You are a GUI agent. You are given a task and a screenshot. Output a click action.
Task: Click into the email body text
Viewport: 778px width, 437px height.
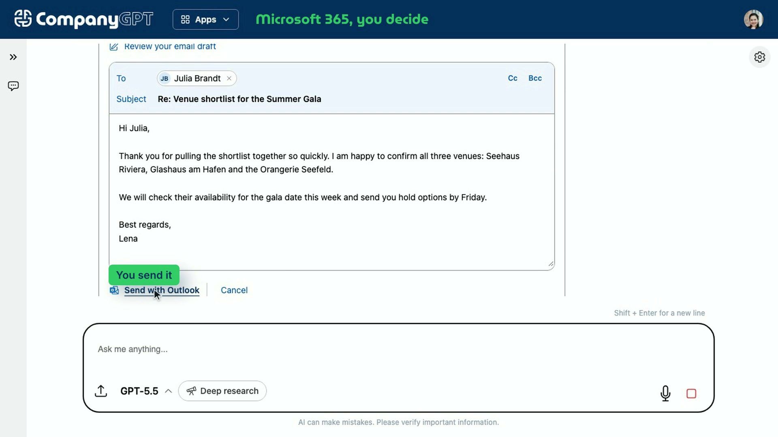pyautogui.click(x=331, y=192)
